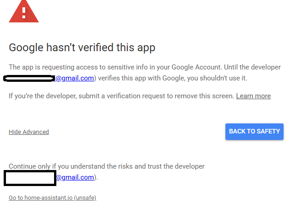Click the @gmail.com link below the trust warning
Viewport: 290px width, 213px height.
[76, 177]
